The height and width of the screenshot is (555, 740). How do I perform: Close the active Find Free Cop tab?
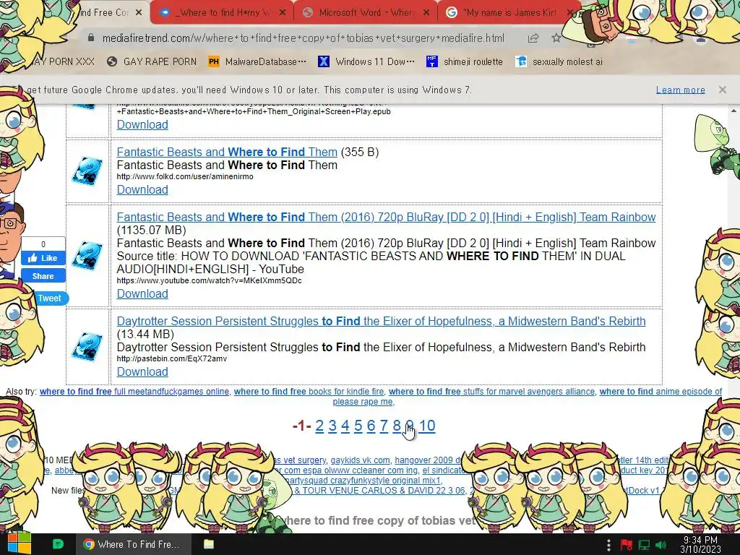click(139, 13)
